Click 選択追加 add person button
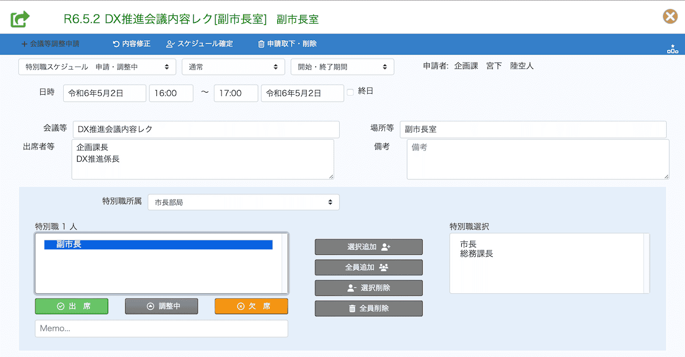The image size is (685, 357). (369, 247)
